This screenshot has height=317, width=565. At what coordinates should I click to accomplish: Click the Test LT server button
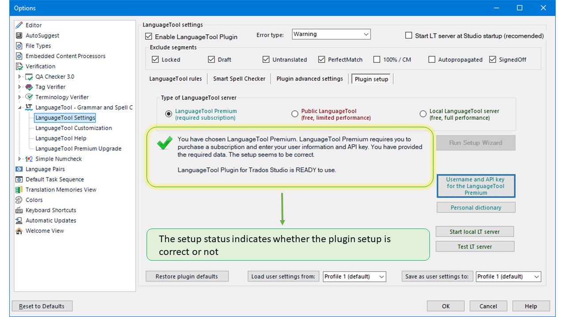[x=475, y=247]
